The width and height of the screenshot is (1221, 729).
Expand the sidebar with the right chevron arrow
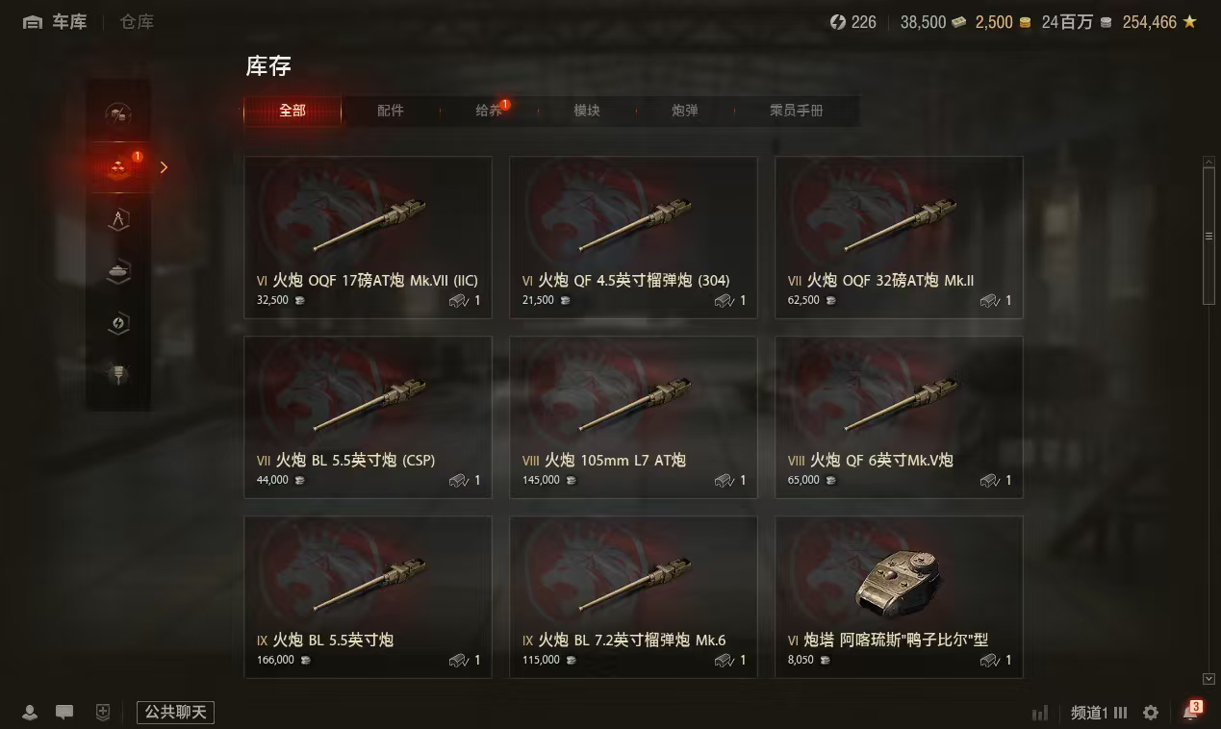(x=164, y=167)
